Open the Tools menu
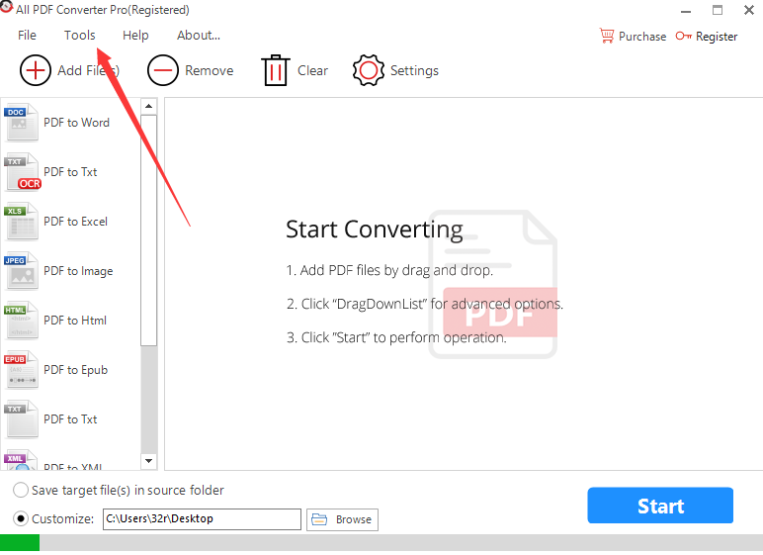763x555 pixels. 80,35
